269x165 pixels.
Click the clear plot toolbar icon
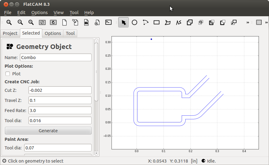(x=42, y=22)
